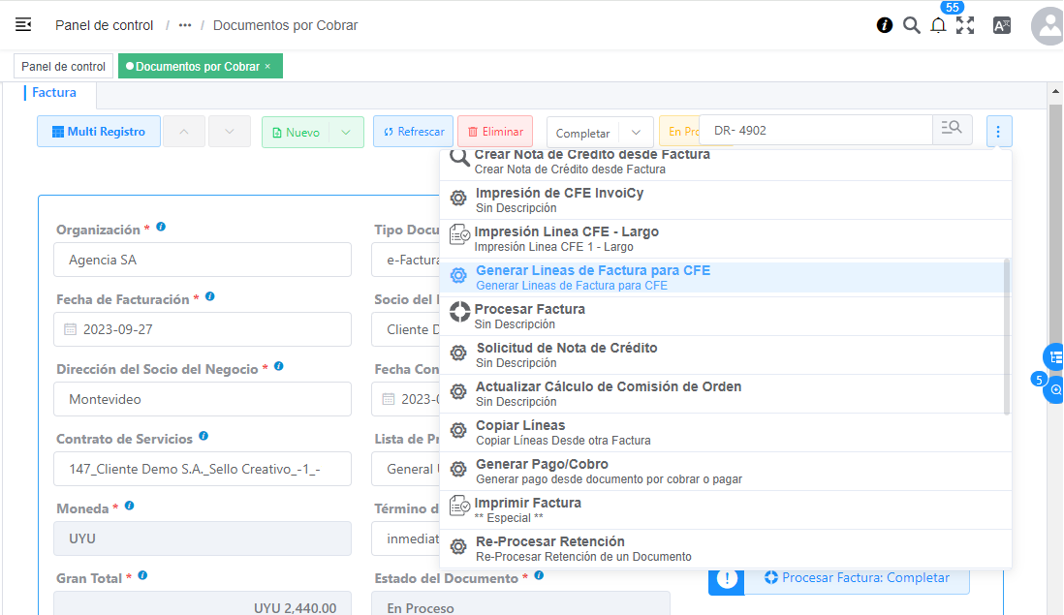Select Generar Lineas de Factura para CFE
The image size is (1064, 615).
pyautogui.click(x=593, y=277)
